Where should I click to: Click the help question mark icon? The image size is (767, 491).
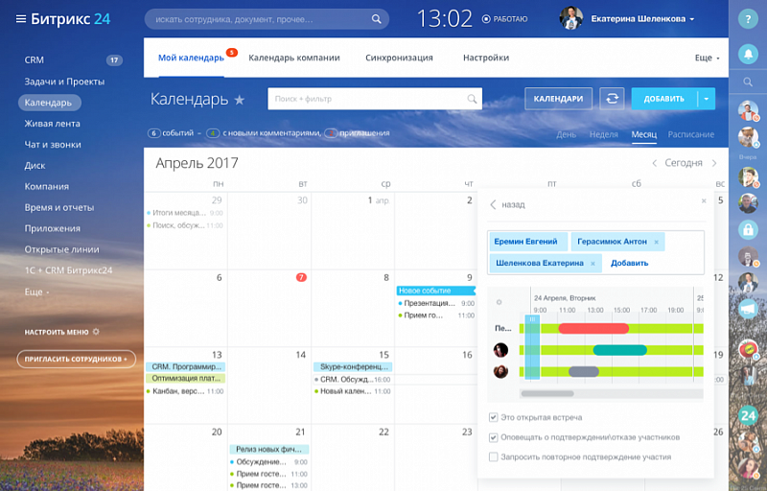pyautogui.click(x=748, y=19)
